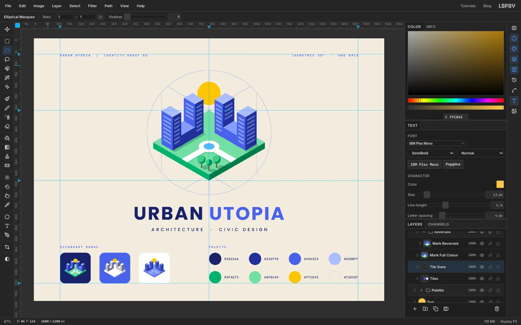The image size is (521, 325).
Task: Select the Crop tool
Action: coord(7,247)
